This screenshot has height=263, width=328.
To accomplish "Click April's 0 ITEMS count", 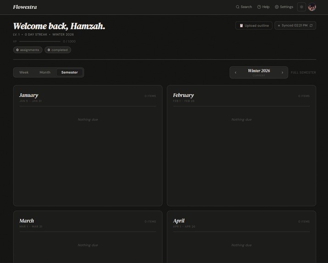I will point(304,222).
